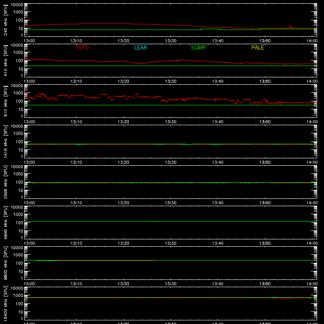This screenshot has height=324, width=324.
Task: Select the 610 MHz [SFU] axis title
Action: tap(5, 101)
